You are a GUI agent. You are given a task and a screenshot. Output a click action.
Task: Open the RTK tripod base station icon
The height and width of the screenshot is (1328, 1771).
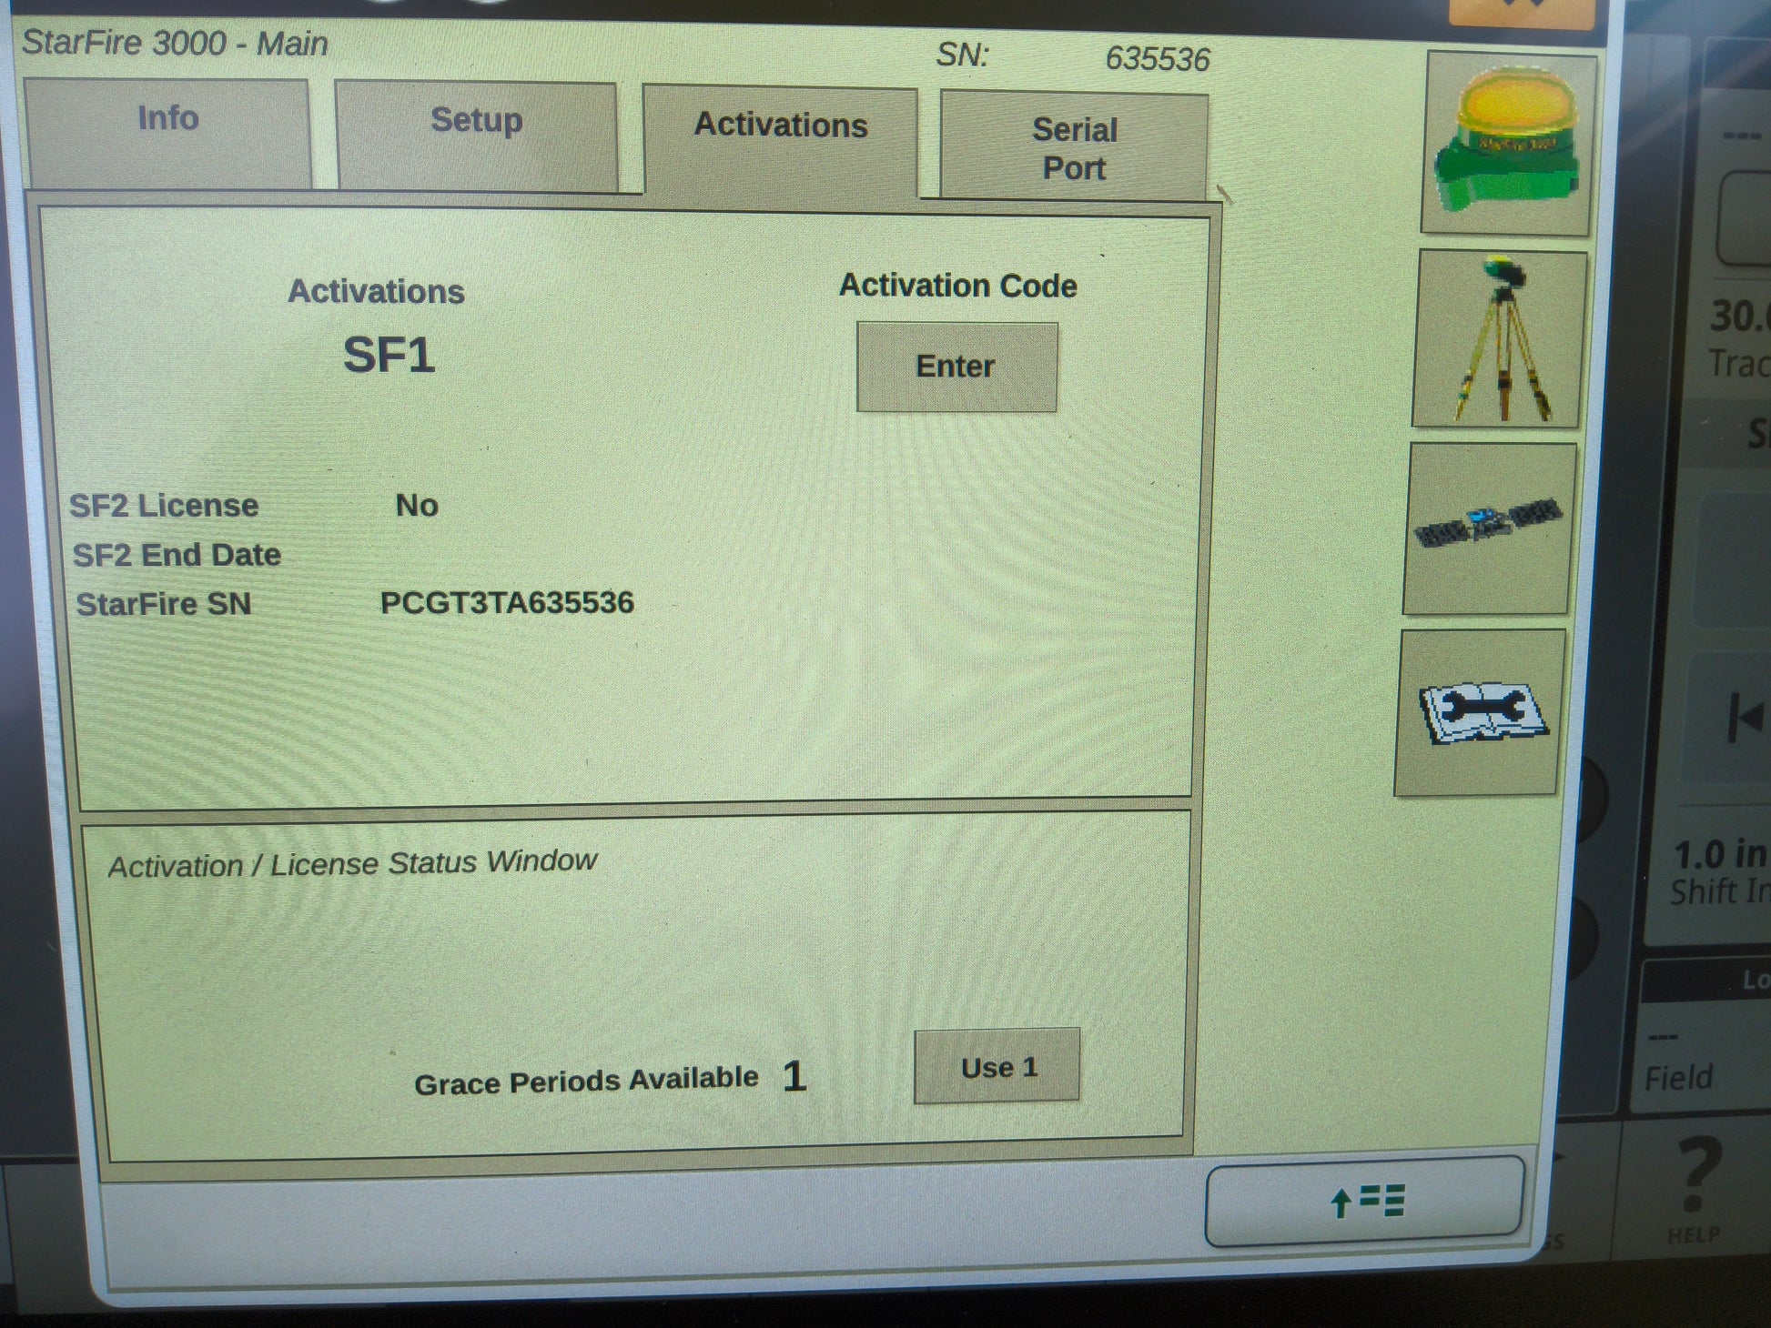(1498, 339)
